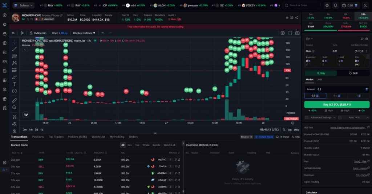Toggle auto scale on chart
Image resolution: width=372 pixels, height=194 pixels.
click(x=296, y=130)
